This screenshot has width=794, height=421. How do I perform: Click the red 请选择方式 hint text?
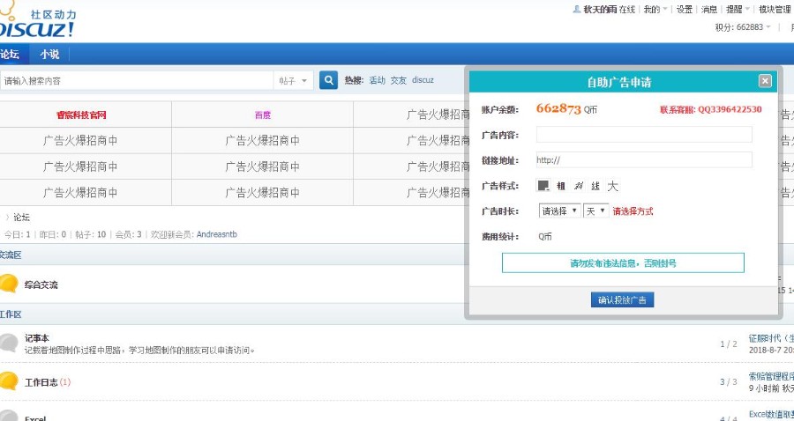[633, 211]
